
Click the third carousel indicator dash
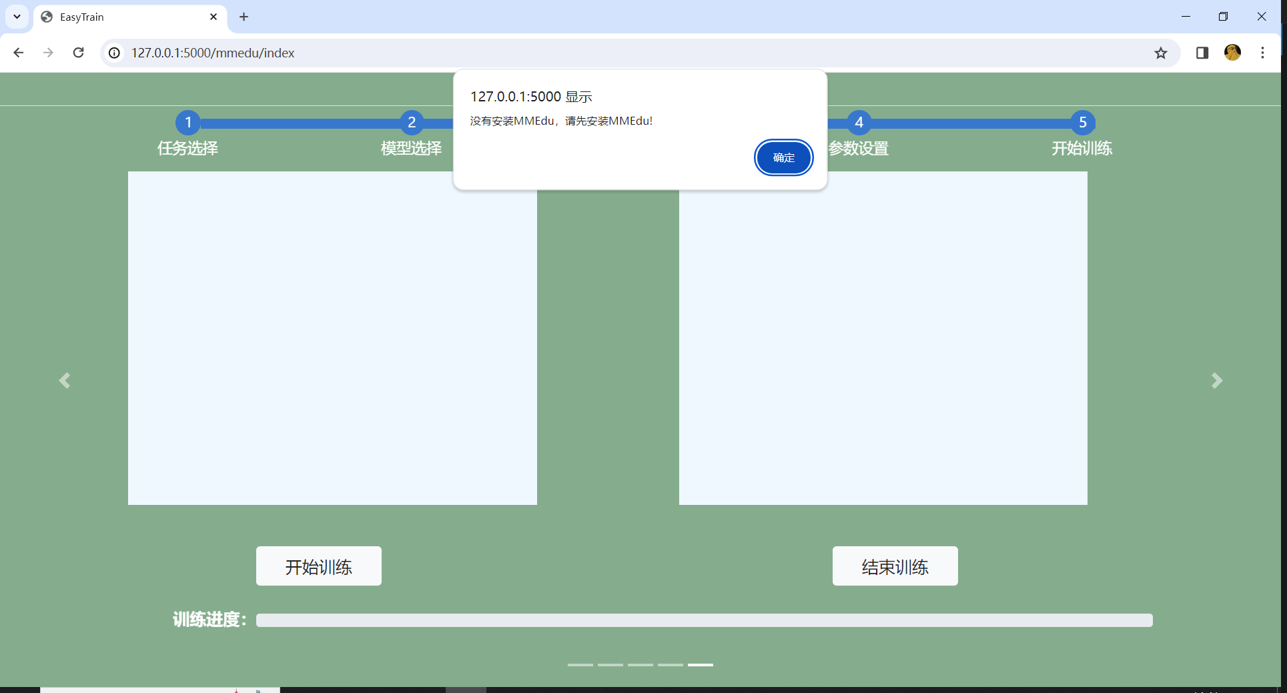click(x=640, y=664)
